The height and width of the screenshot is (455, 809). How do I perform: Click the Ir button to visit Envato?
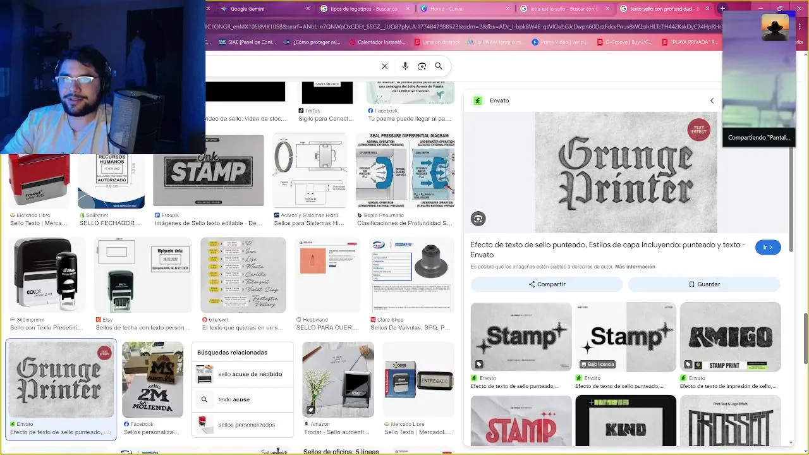[x=768, y=247]
